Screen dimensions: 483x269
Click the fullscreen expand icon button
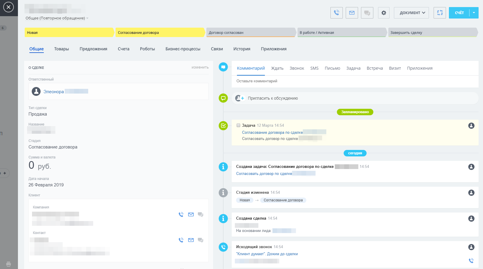(x=440, y=13)
